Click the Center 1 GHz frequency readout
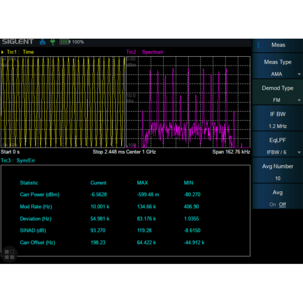This screenshot has width=303, height=303. (x=141, y=152)
